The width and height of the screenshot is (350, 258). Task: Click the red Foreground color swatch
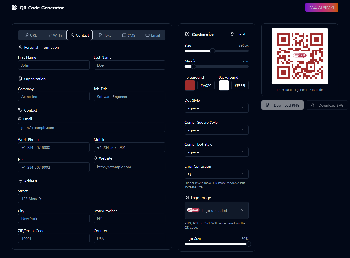click(190, 85)
